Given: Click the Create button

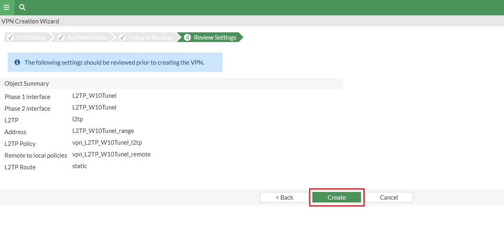Looking at the screenshot, I should (337, 197).
